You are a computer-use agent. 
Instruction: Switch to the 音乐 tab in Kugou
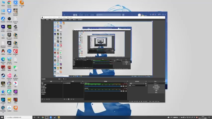tap(75, 15)
